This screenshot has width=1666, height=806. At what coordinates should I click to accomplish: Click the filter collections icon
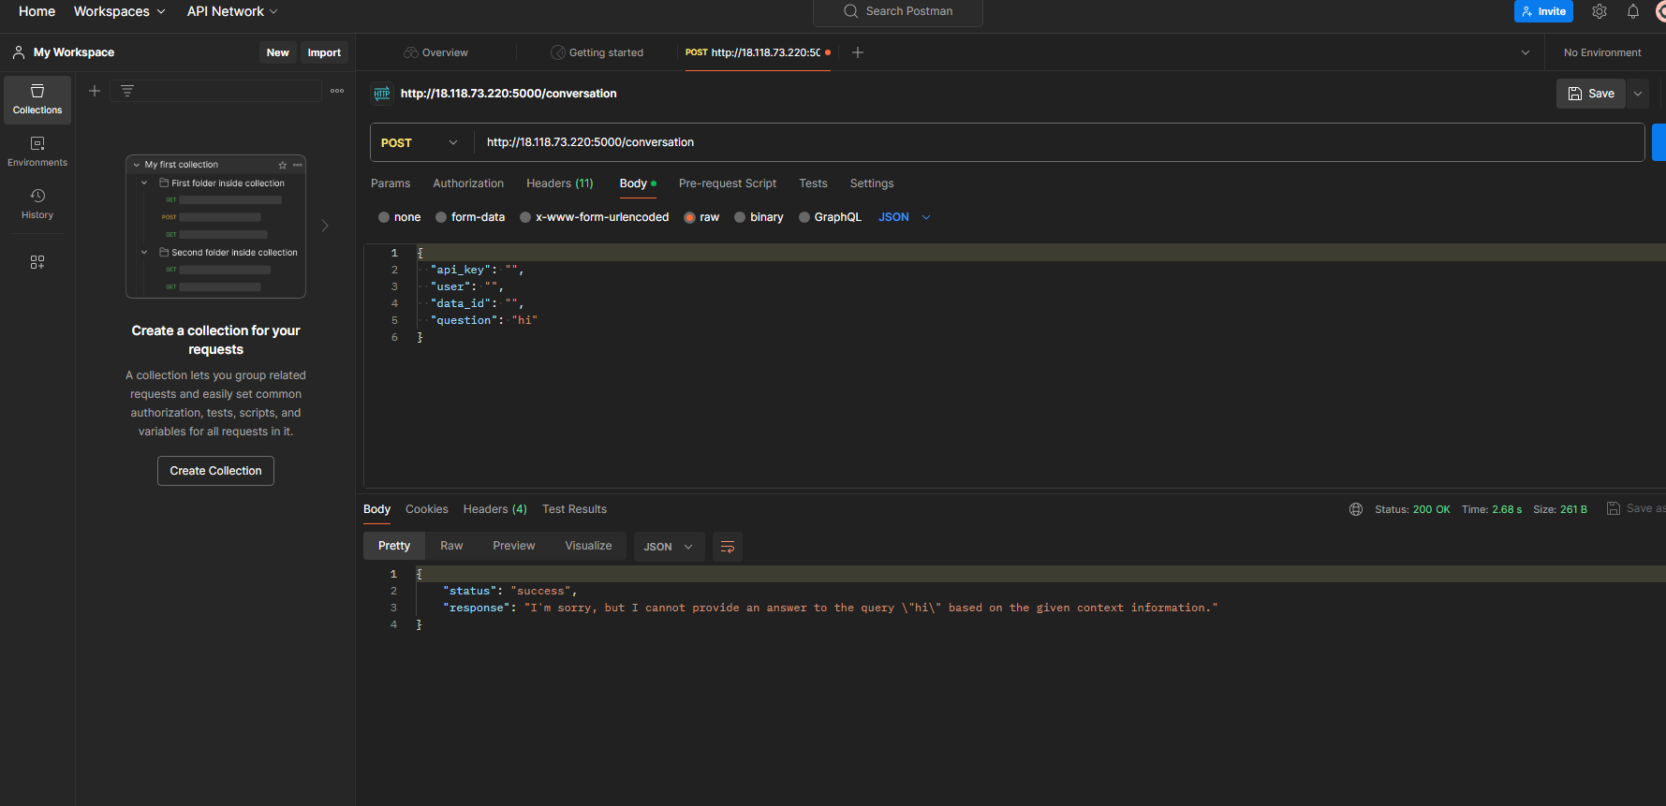[127, 91]
